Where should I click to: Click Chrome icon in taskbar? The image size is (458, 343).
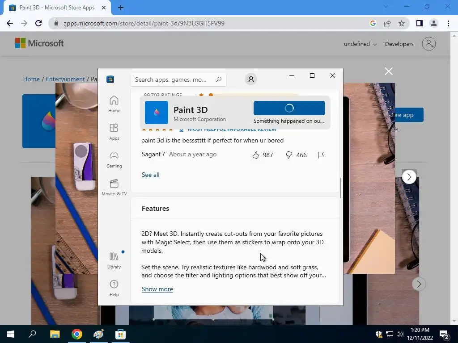point(77,334)
